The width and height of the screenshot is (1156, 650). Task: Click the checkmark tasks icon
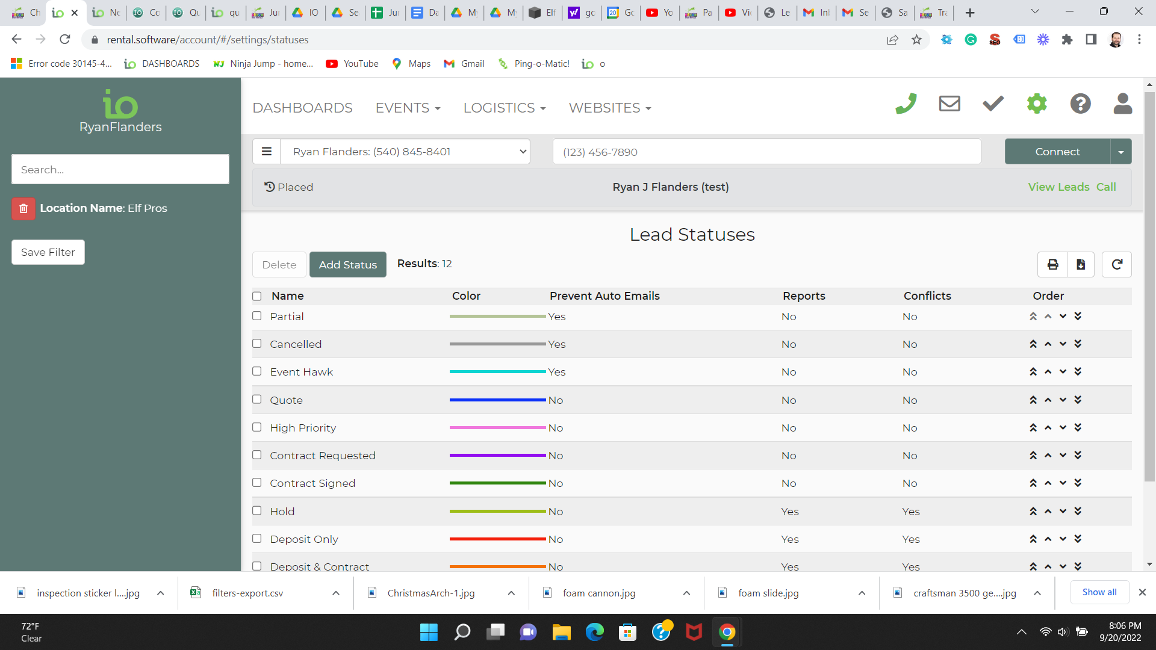[x=993, y=104]
